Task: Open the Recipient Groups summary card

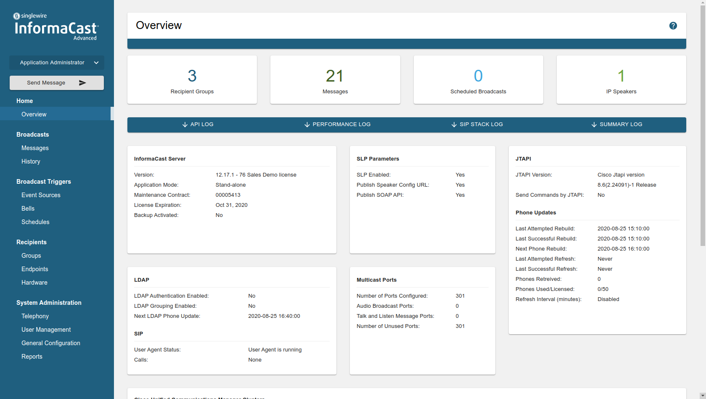Action: (192, 80)
